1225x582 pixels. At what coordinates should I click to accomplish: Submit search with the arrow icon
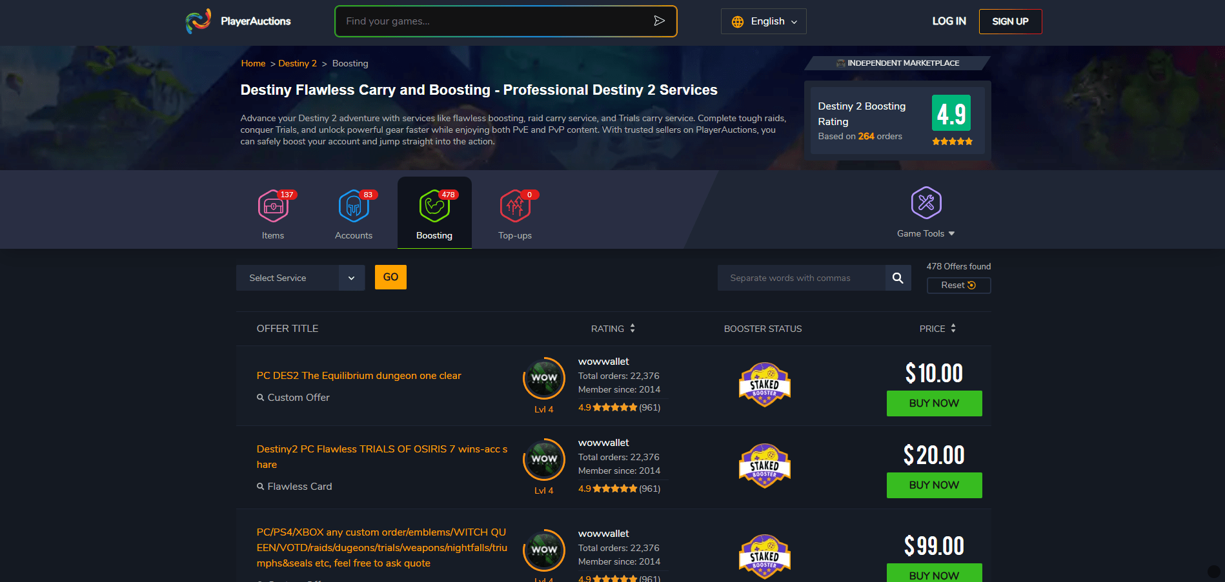pos(659,21)
